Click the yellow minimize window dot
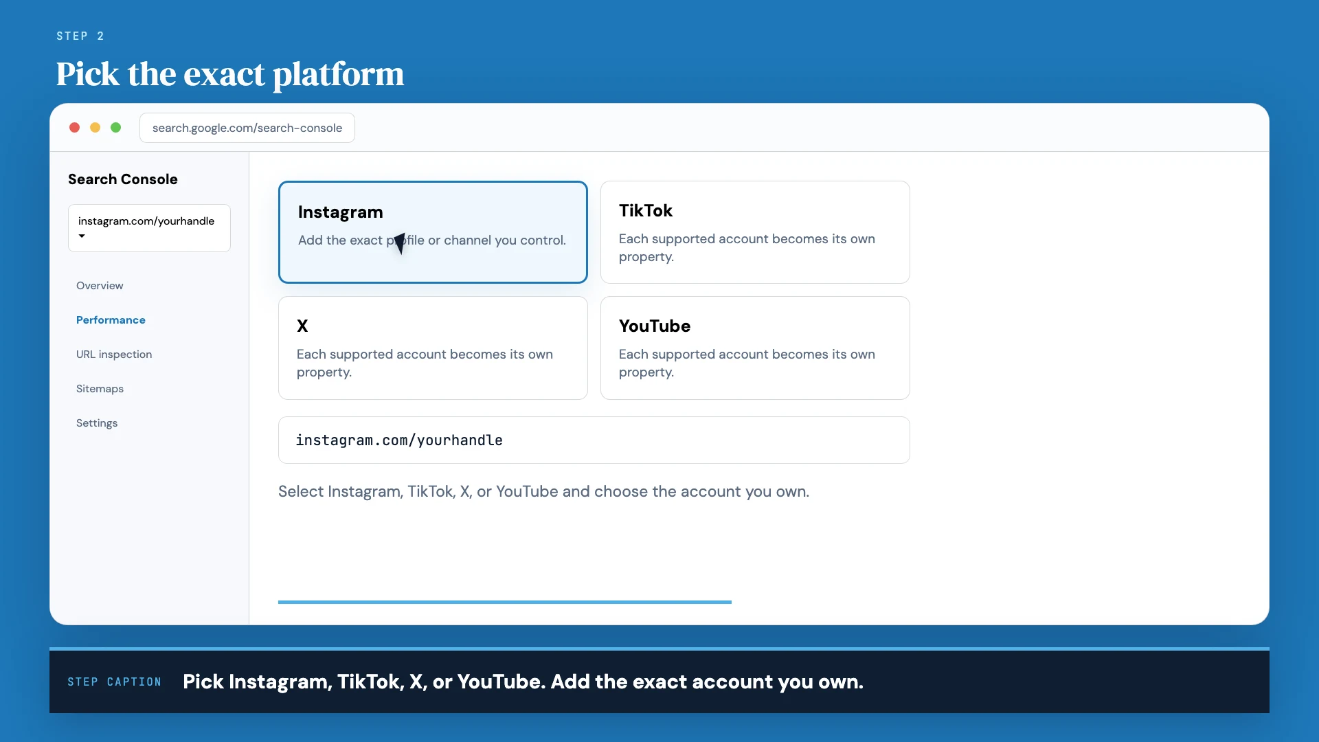This screenshot has height=742, width=1319. coord(95,128)
